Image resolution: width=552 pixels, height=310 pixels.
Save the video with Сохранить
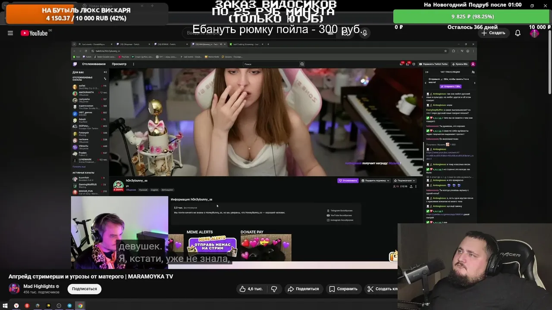pyautogui.click(x=343, y=289)
